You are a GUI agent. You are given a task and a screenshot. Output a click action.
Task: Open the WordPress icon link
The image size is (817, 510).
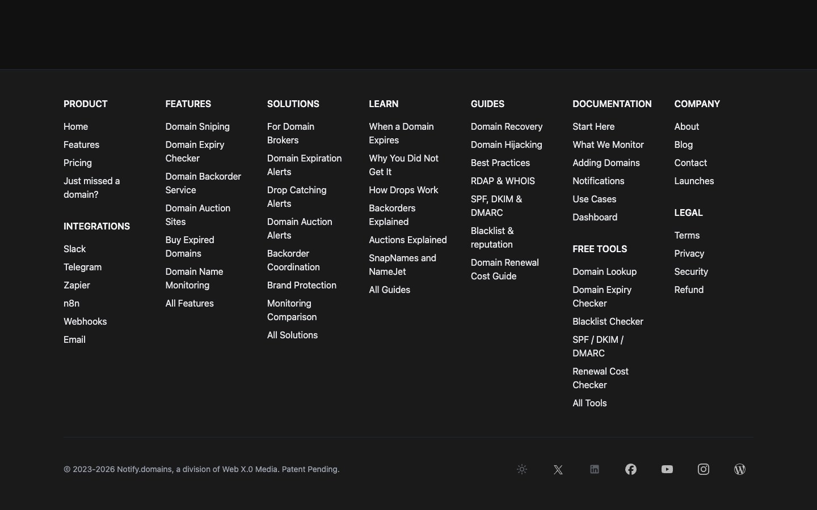740,469
